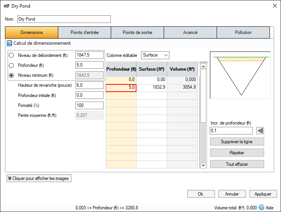This screenshot has width=281, height=212.
Task: Click the Profondeur (ft) value field 5,0
Action: pyautogui.click(x=89, y=65)
